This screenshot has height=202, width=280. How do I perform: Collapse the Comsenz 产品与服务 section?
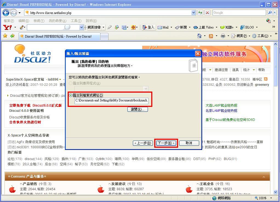(264, 177)
